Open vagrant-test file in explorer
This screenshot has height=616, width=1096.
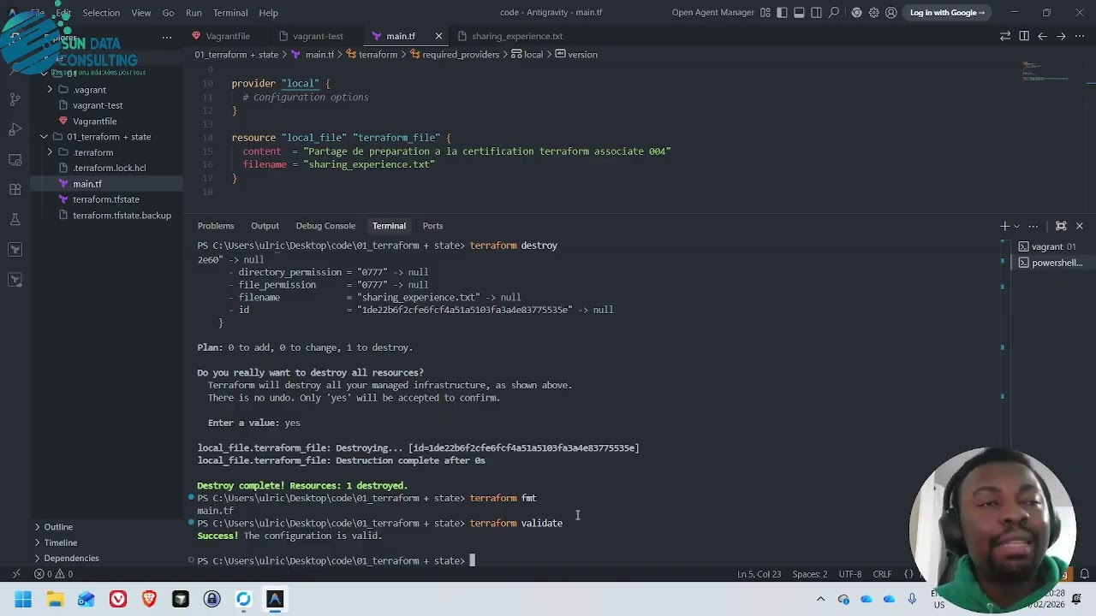point(98,105)
